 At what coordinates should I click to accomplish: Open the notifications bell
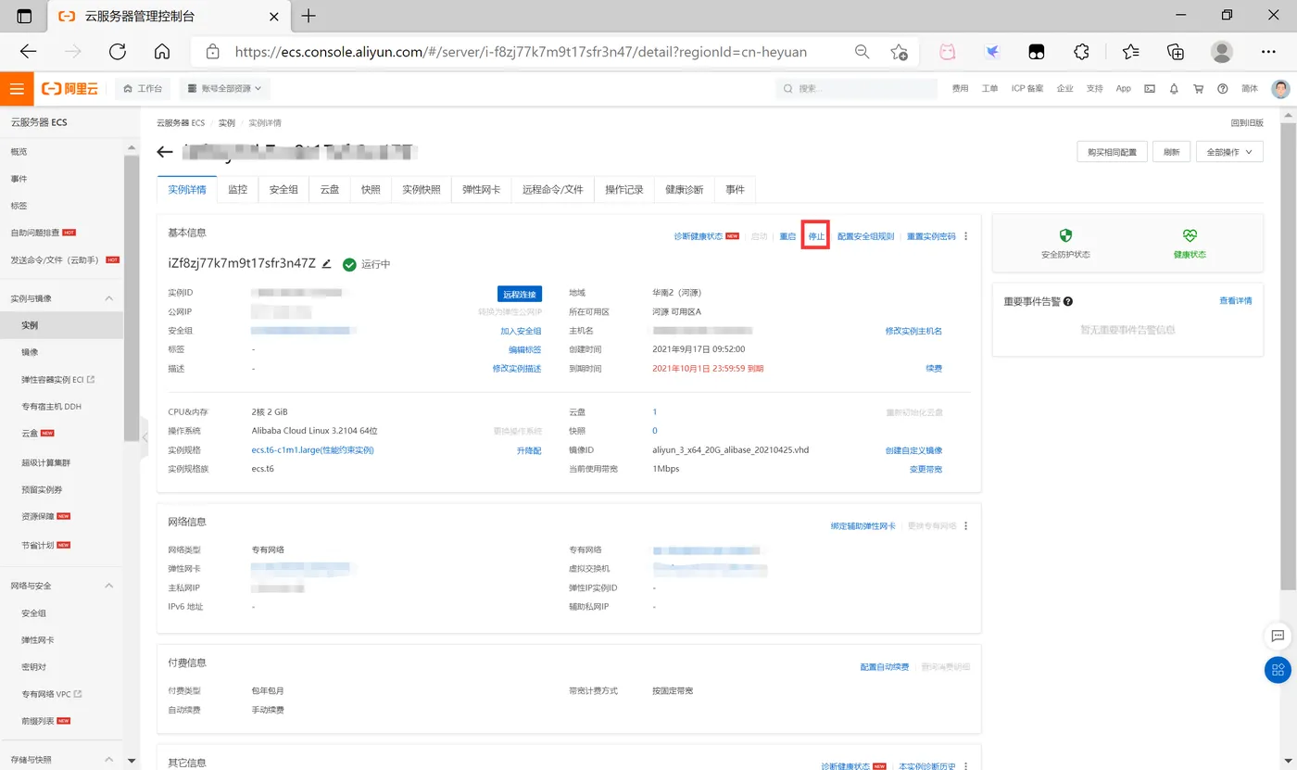pyautogui.click(x=1174, y=89)
